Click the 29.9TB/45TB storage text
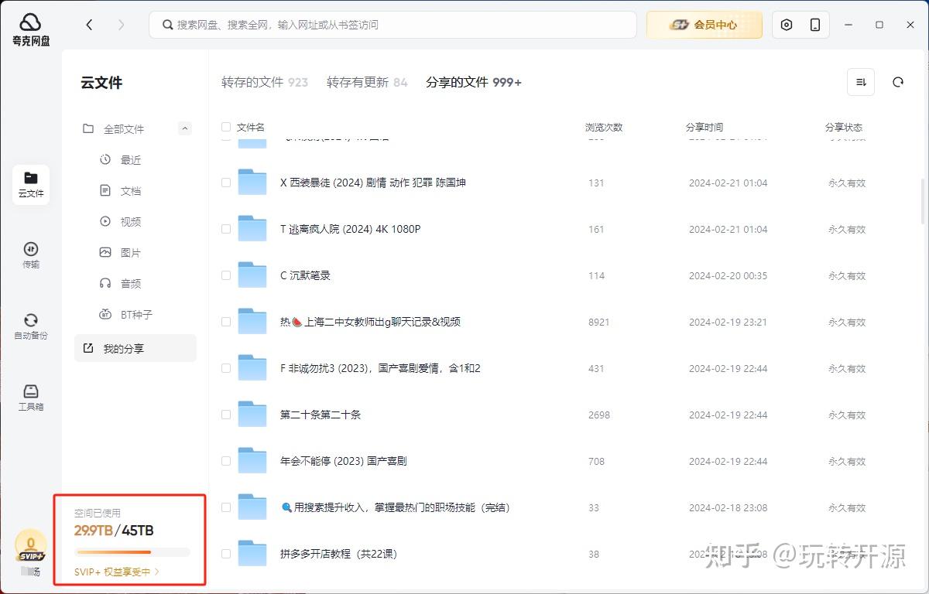 tap(114, 531)
